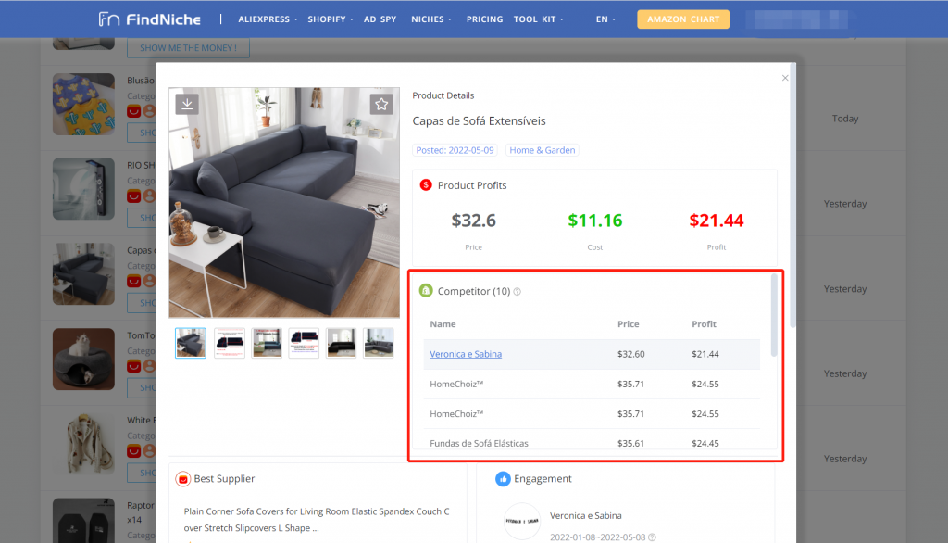Click the engagement date range help icon
Screen dimensions: 948x543
point(652,537)
